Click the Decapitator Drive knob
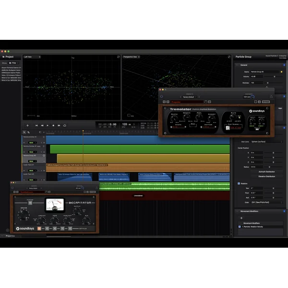This screenshot has height=288, width=288. (24, 214)
